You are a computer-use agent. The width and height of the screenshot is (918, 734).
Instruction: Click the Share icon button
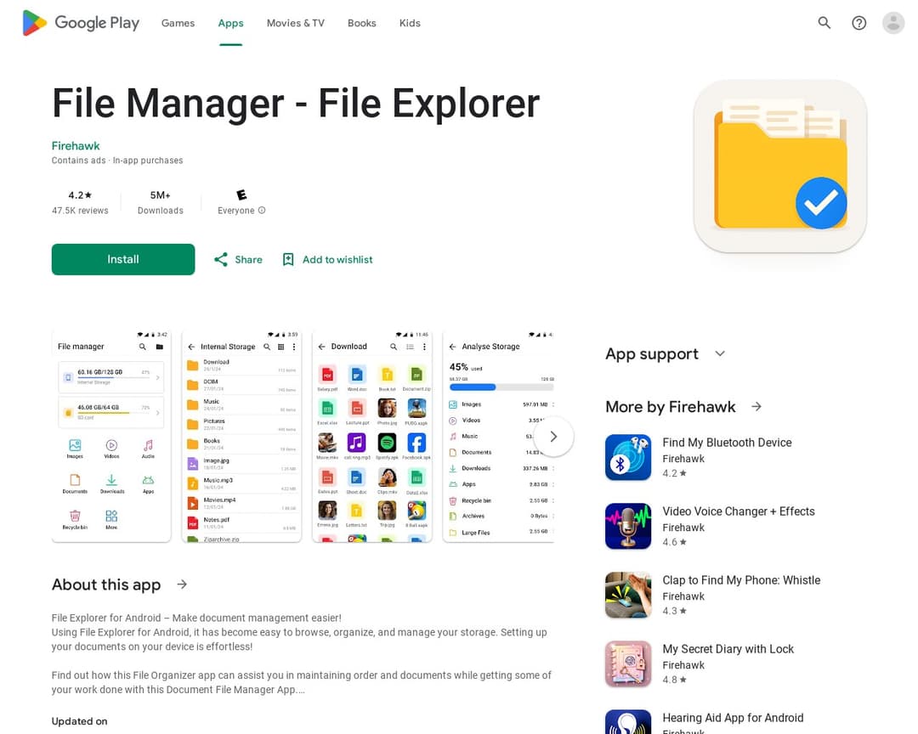tap(221, 259)
